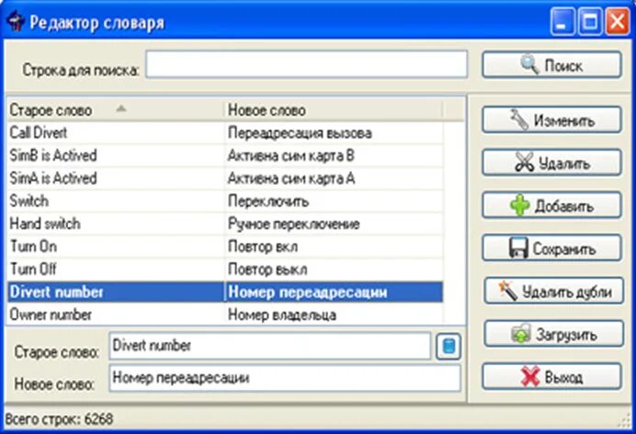The width and height of the screenshot is (636, 434).
Task: Click the Номер владельца cell
Action: click(334, 314)
